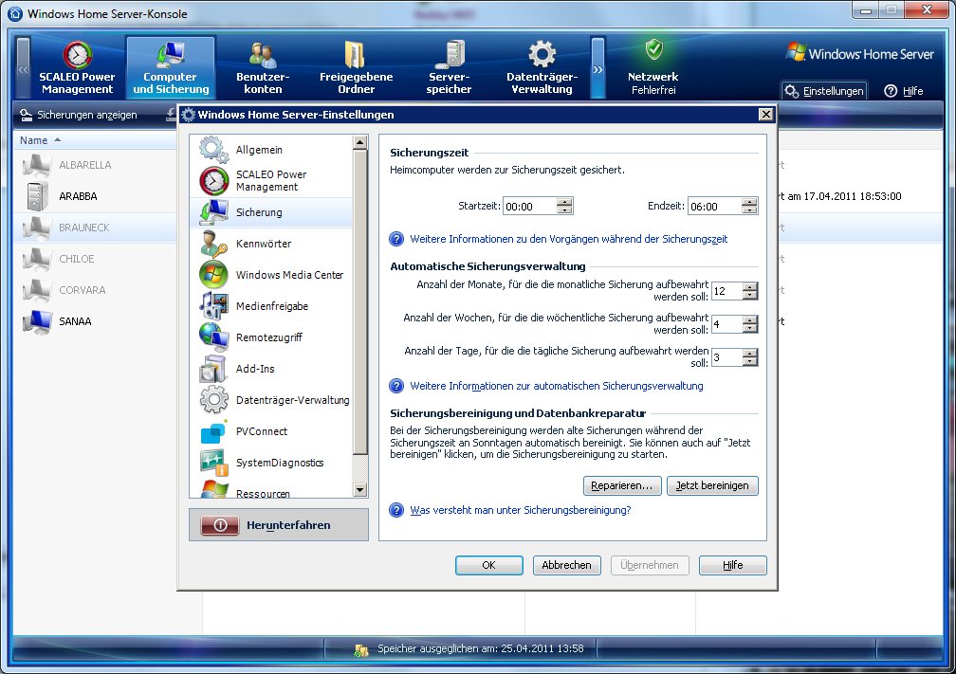Click the Netzwerk Fehlerfrei status shield

(x=653, y=49)
